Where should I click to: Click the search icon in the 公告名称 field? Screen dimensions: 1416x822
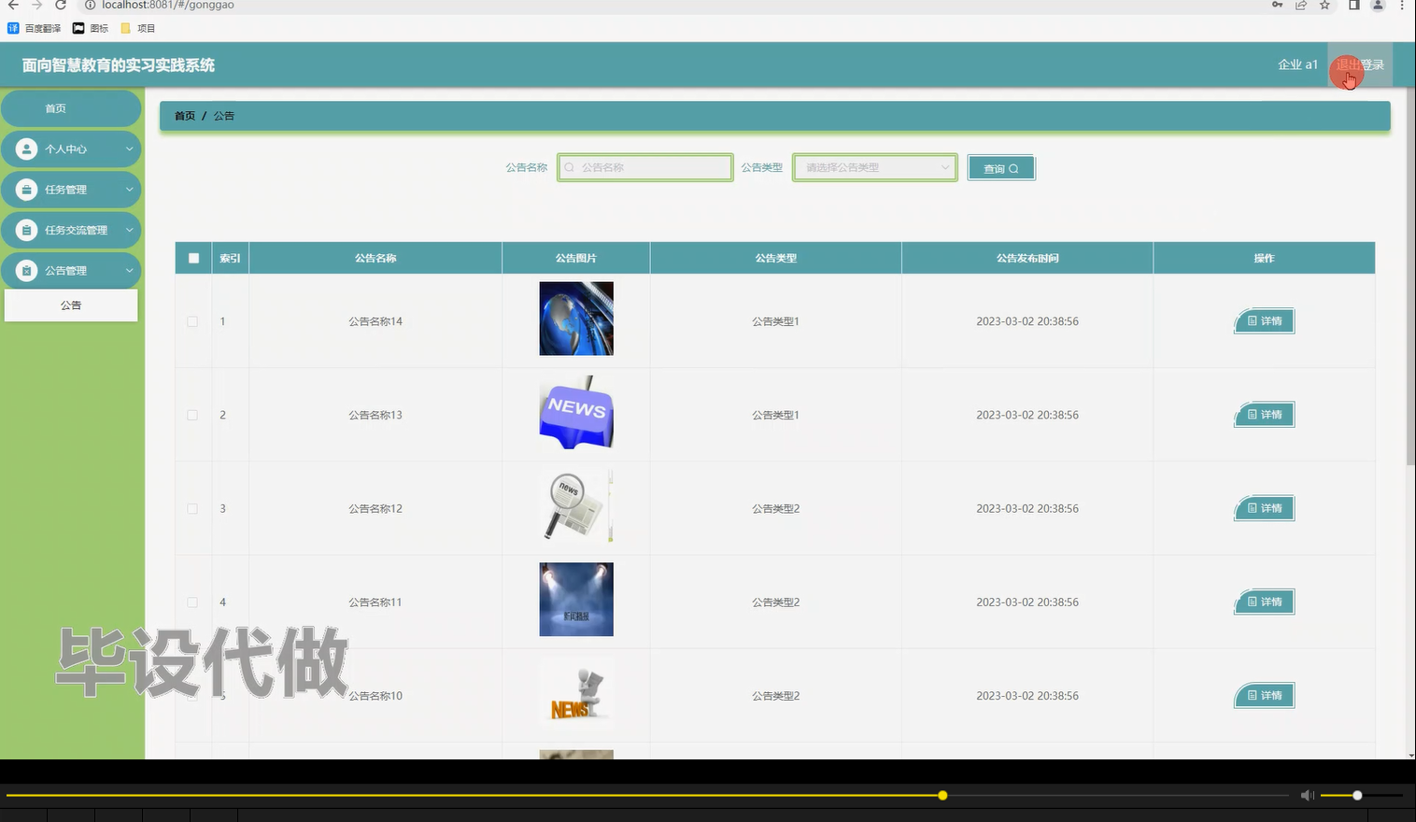tap(569, 167)
